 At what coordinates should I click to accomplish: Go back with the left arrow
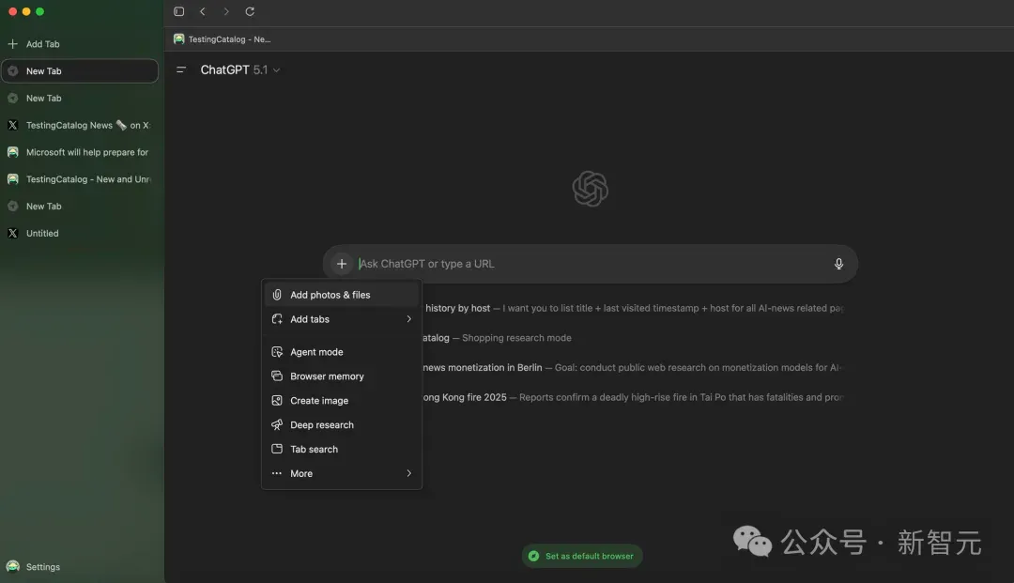pyautogui.click(x=203, y=11)
